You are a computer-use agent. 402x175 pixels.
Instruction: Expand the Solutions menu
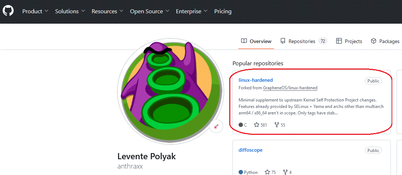pyautogui.click(x=70, y=11)
